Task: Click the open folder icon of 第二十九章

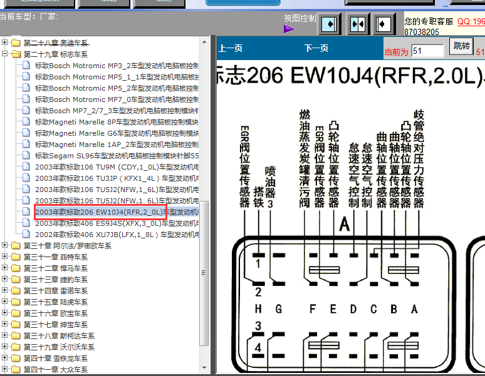Action: [16, 54]
